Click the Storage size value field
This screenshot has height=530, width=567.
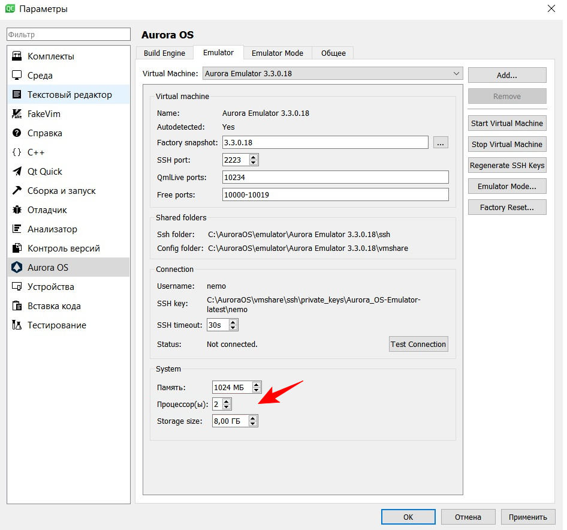click(x=230, y=421)
